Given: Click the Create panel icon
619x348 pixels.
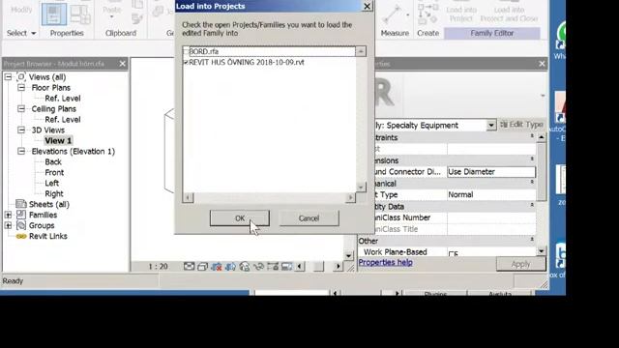Looking at the screenshot, I should click(x=427, y=14).
